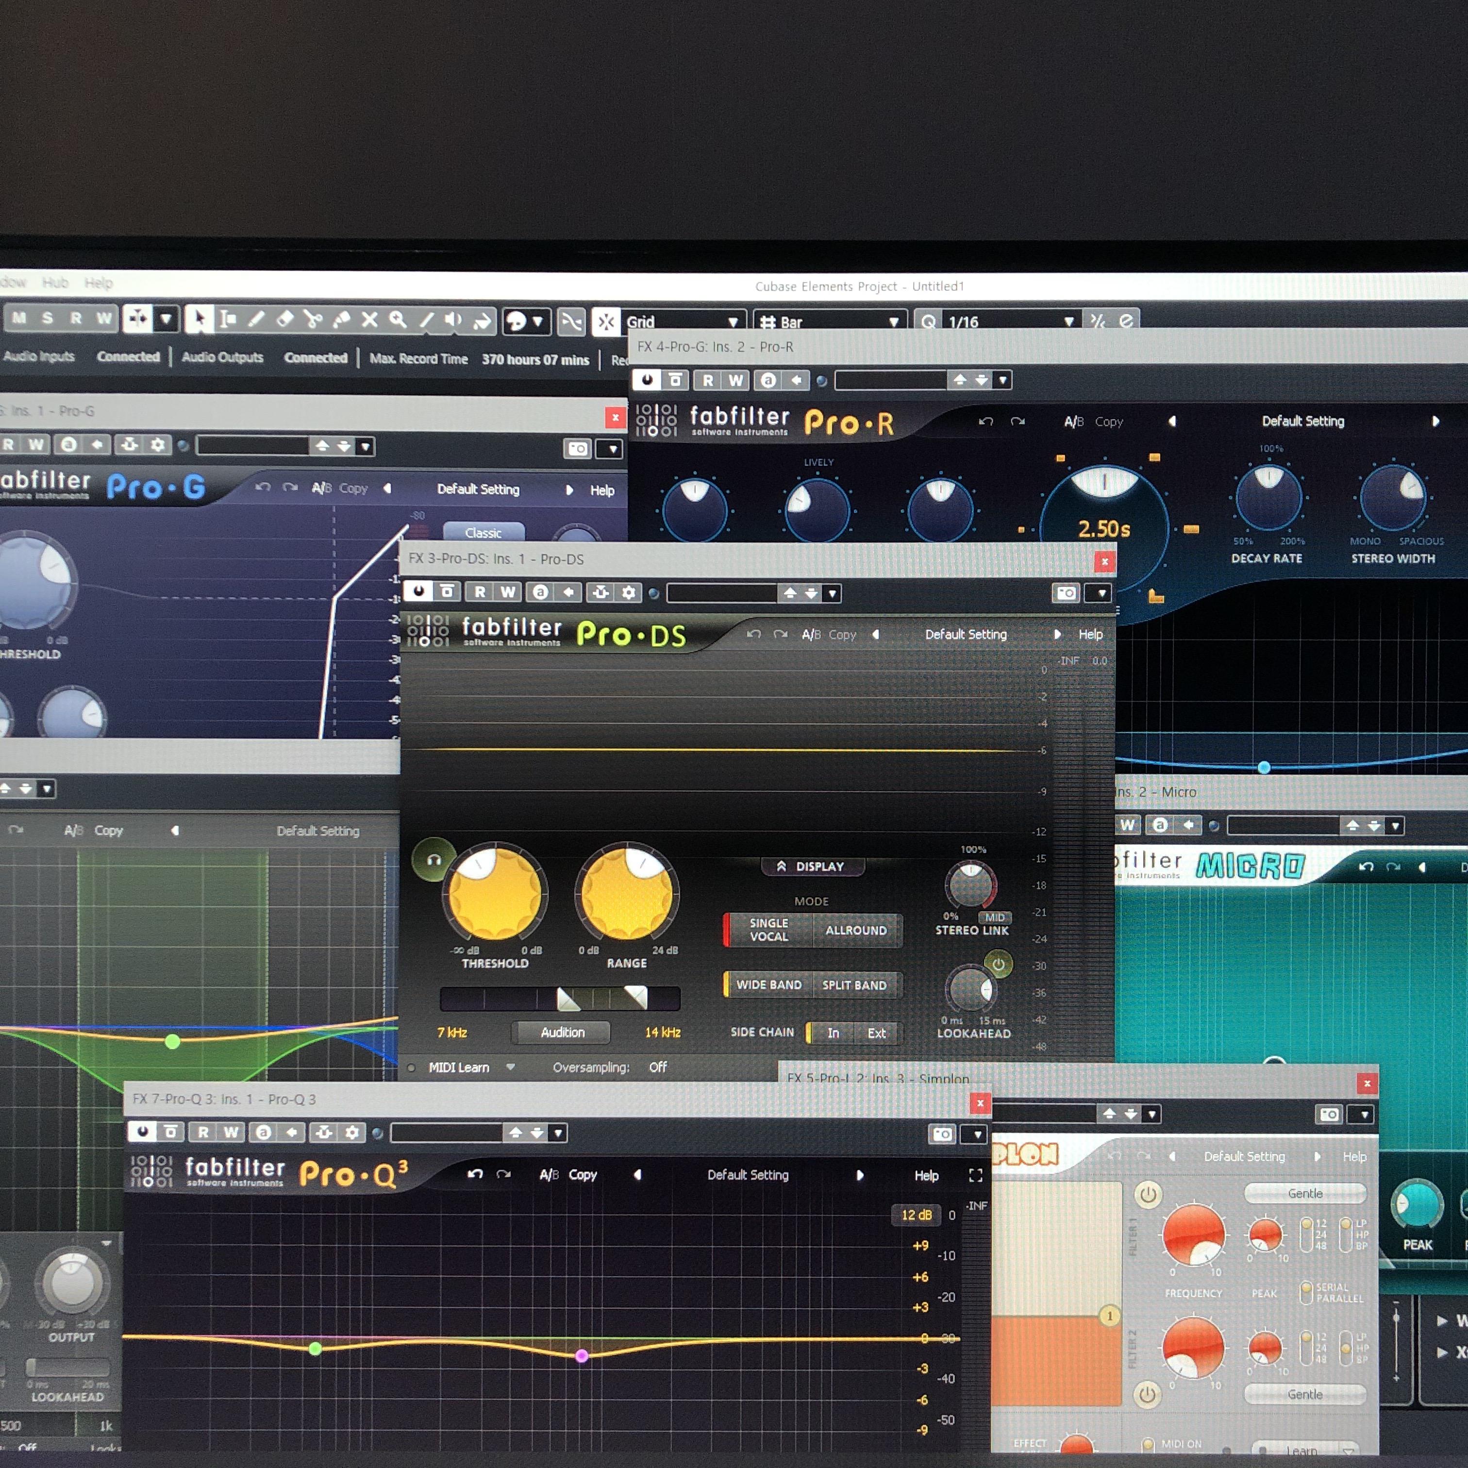Click the Pro-Q 3 full screen icon

click(976, 1175)
